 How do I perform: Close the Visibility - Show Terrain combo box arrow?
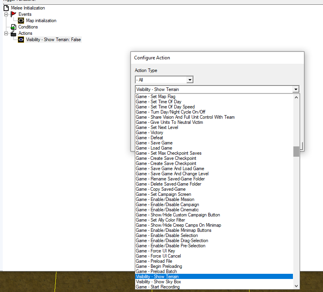[296, 89]
